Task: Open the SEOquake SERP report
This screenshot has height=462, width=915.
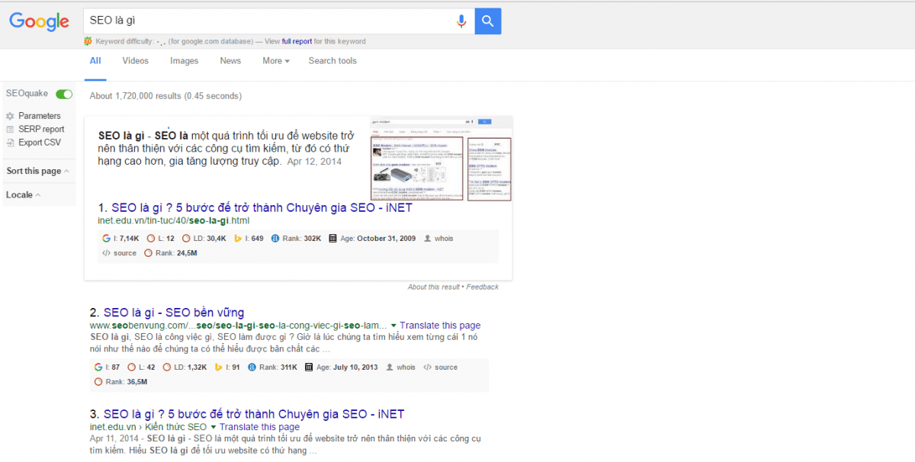Action: coord(41,130)
